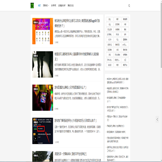Open the dark screenshot thumbnail with red box

click(x=43, y=131)
